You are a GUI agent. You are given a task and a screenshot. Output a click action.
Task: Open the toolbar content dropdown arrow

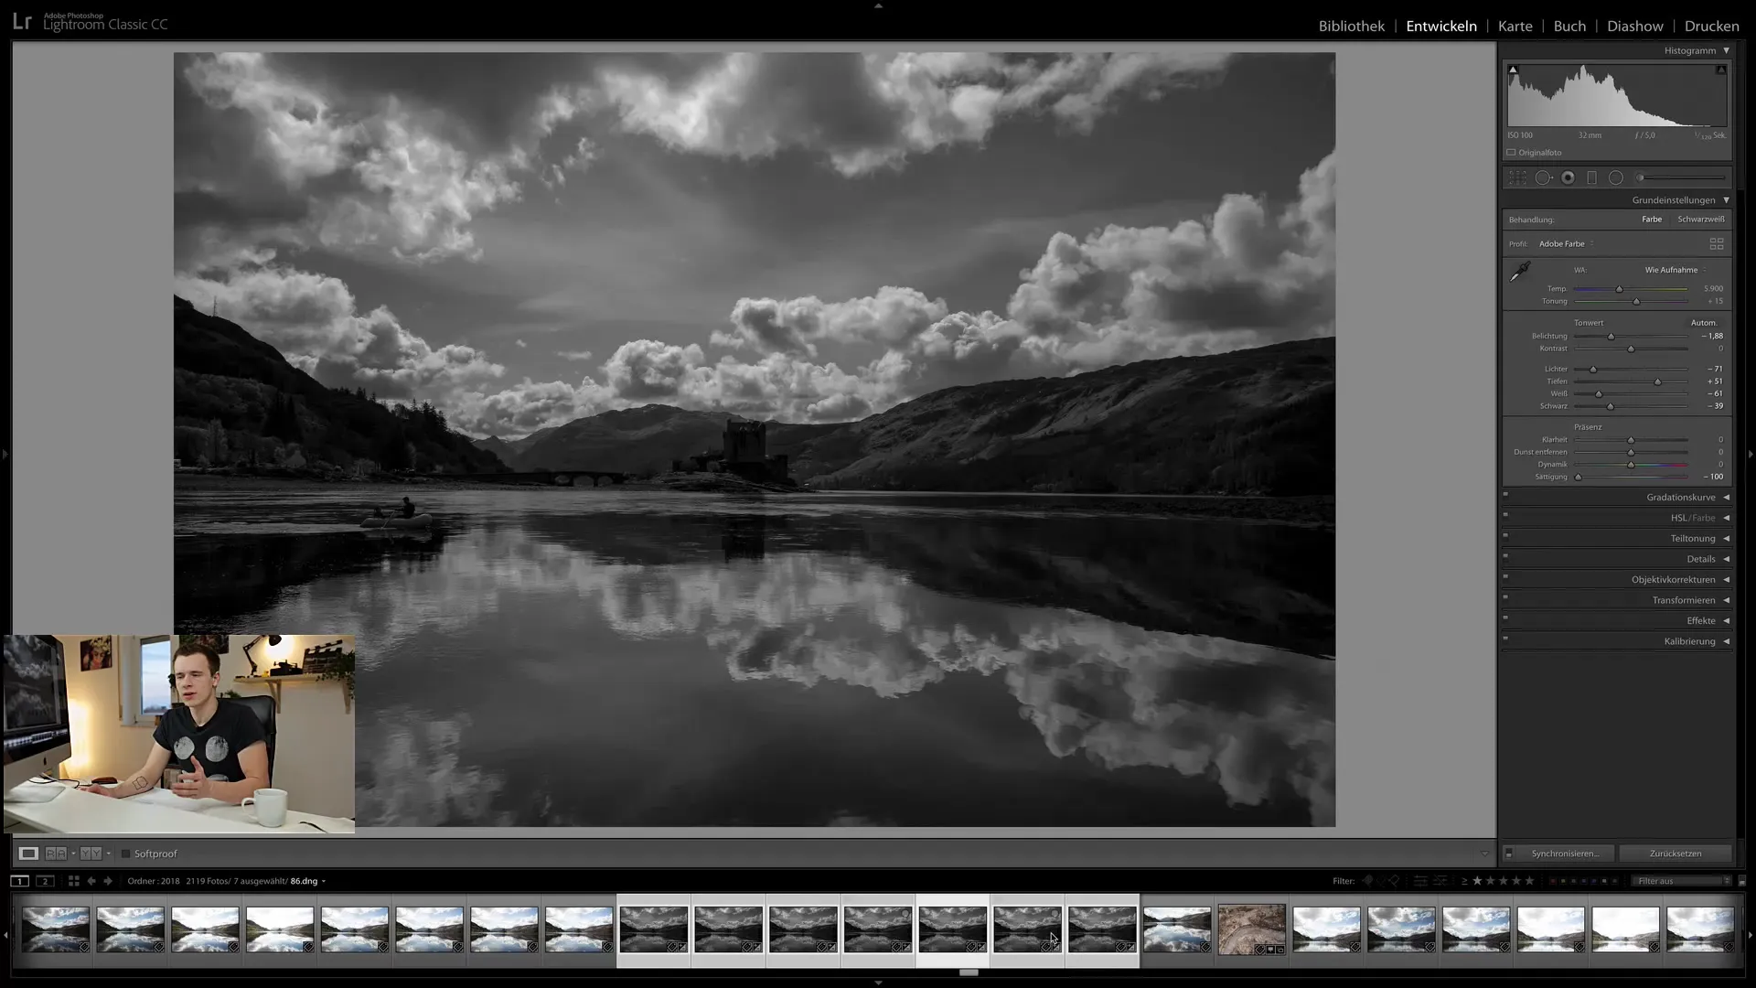(1484, 854)
